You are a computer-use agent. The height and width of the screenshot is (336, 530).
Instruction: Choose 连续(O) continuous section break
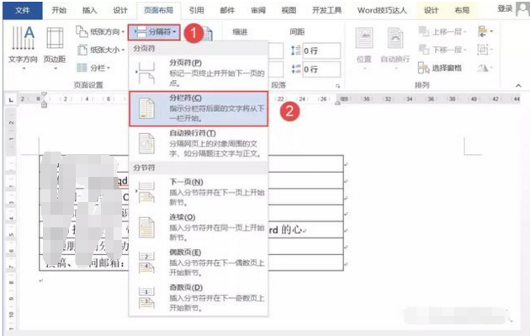click(x=199, y=227)
